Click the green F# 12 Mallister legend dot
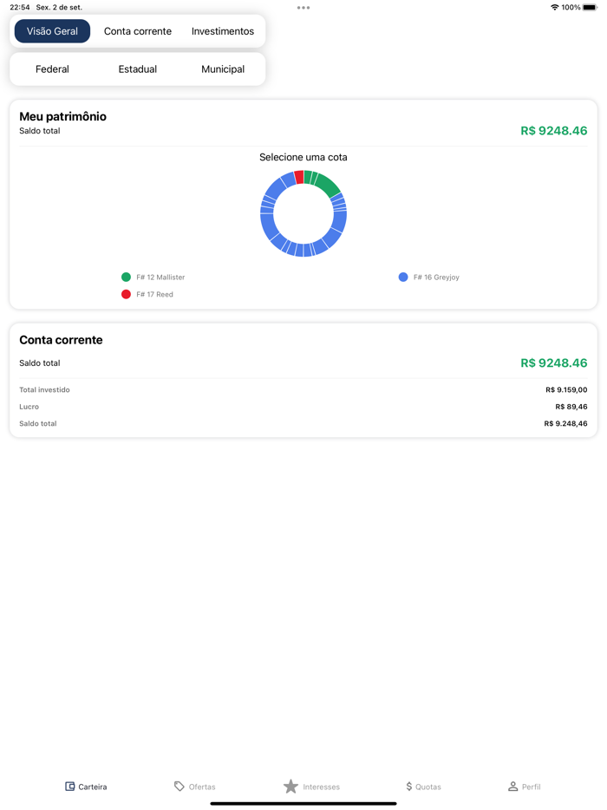Viewport: 607px width, 810px height. click(x=126, y=278)
